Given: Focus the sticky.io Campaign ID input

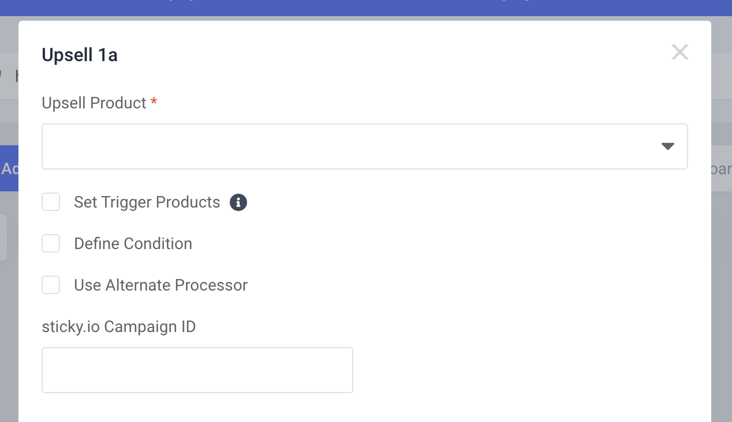Looking at the screenshot, I should tap(197, 370).
